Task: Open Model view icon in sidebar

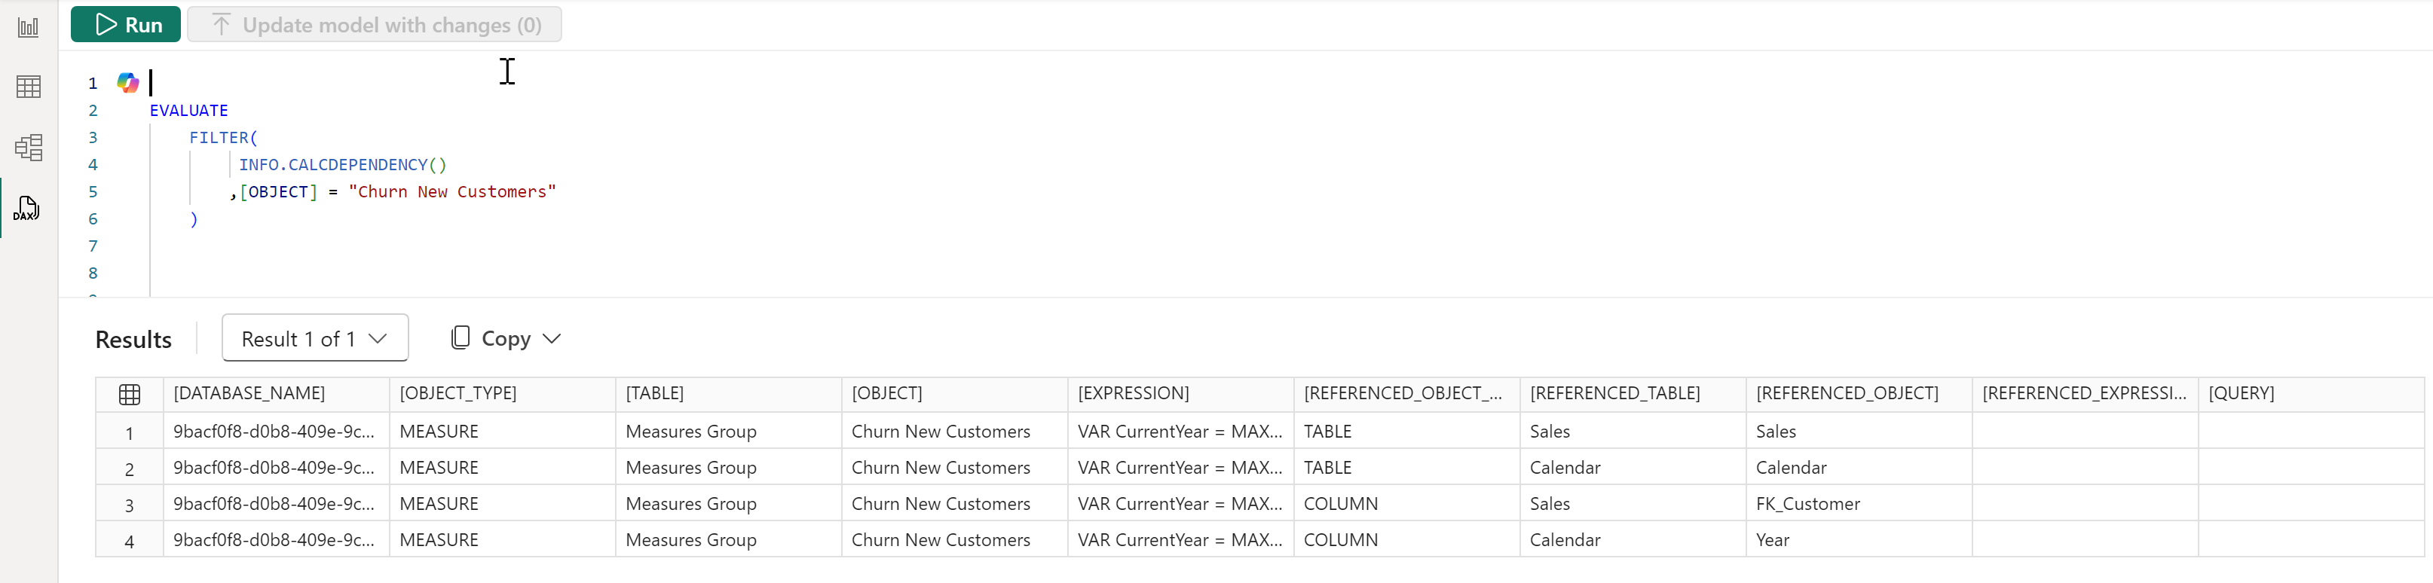Action: (29, 147)
